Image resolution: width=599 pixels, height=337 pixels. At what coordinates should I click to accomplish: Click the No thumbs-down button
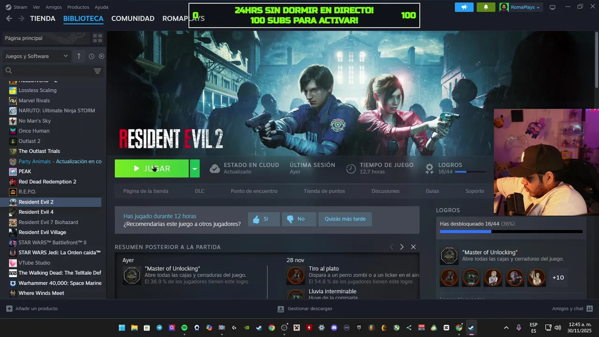(x=299, y=219)
